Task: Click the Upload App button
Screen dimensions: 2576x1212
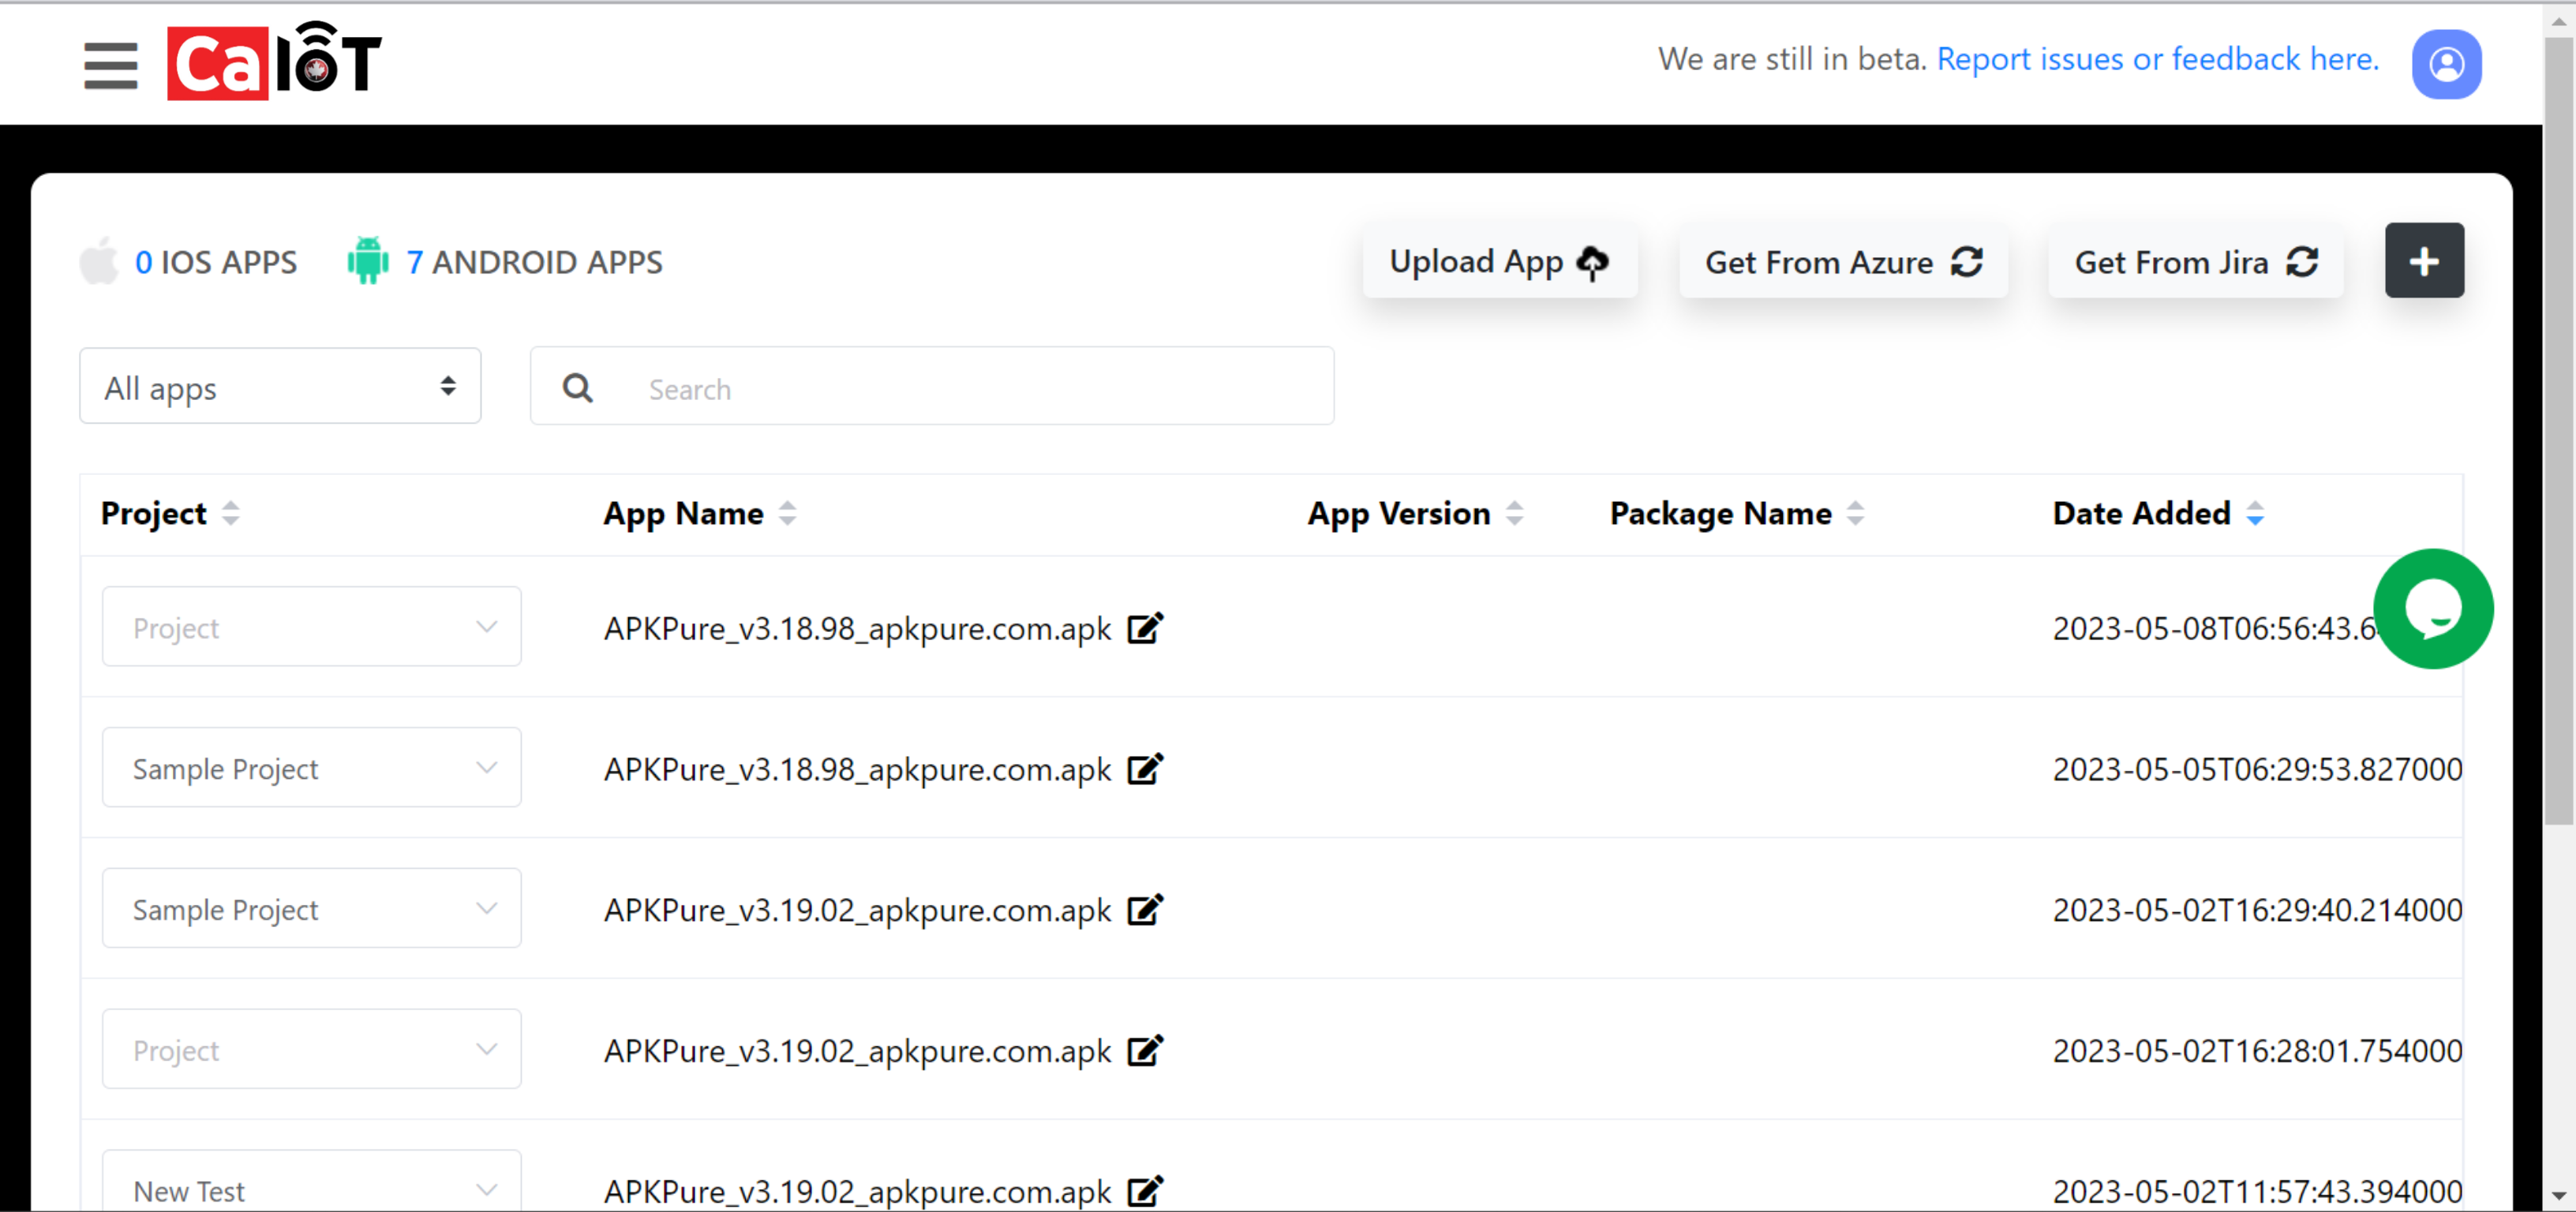Action: (x=1499, y=261)
